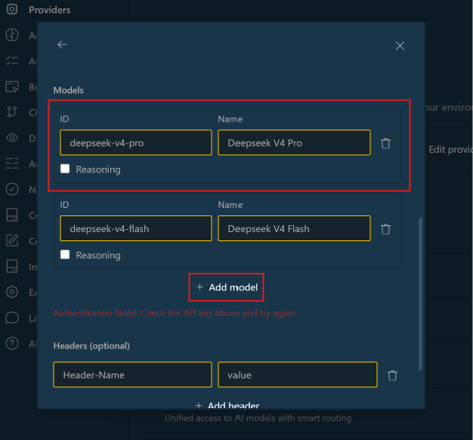Open Providers in the sidebar

(x=49, y=10)
